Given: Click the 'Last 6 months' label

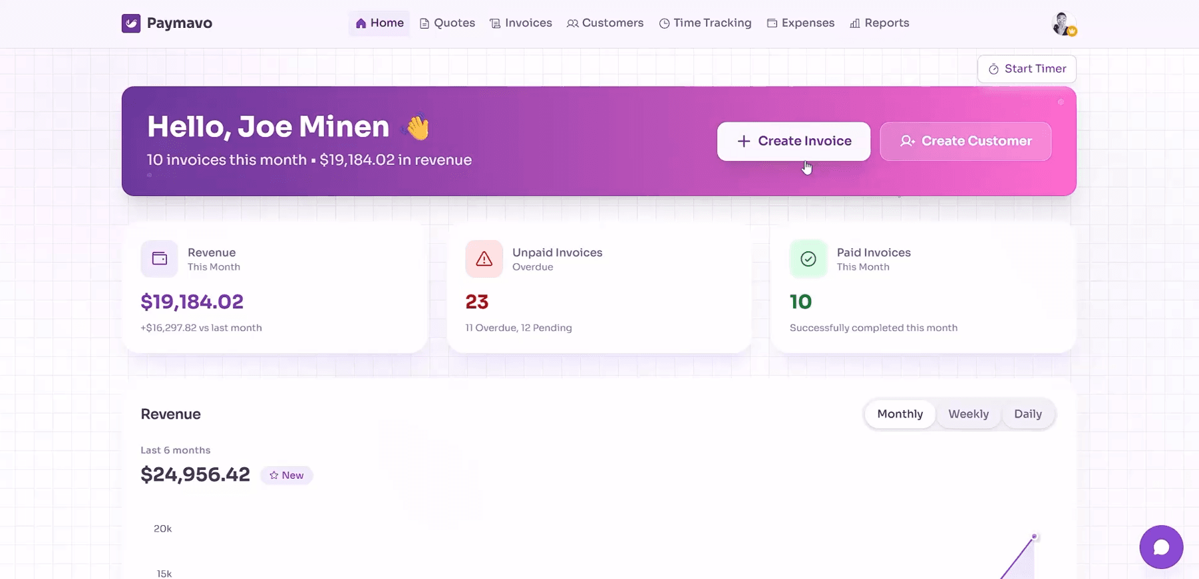Looking at the screenshot, I should pos(176,450).
